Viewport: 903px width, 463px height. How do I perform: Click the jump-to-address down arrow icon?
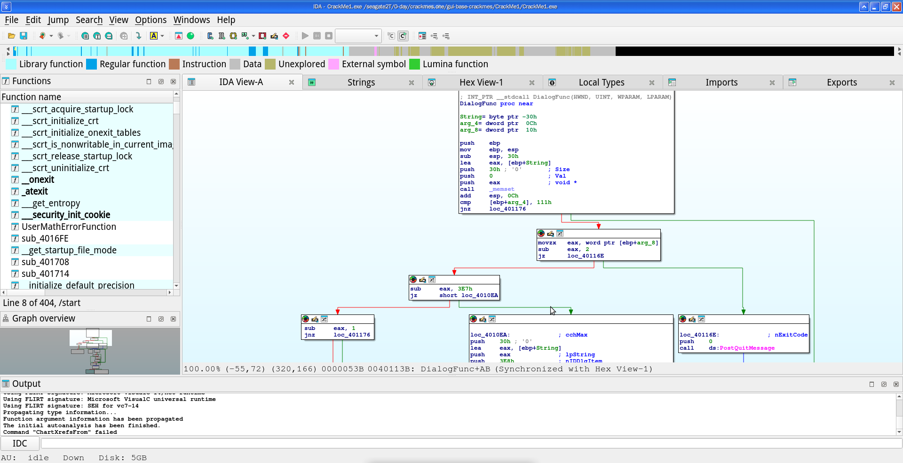(x=138, y=36)
